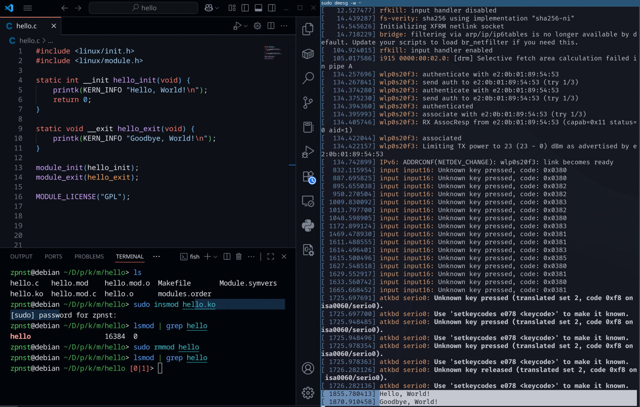Open the Manage settings gear

(308, 393)
